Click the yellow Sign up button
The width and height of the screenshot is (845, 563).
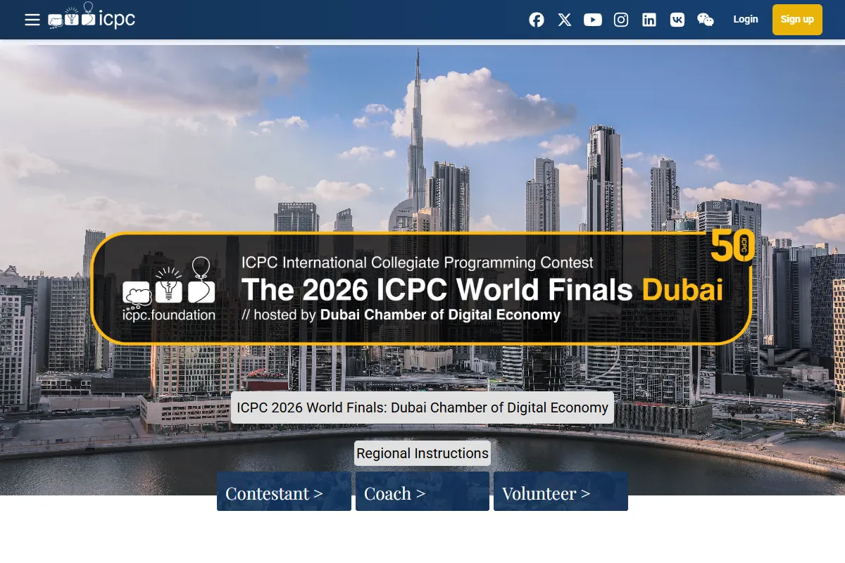[x=797, y=19]
